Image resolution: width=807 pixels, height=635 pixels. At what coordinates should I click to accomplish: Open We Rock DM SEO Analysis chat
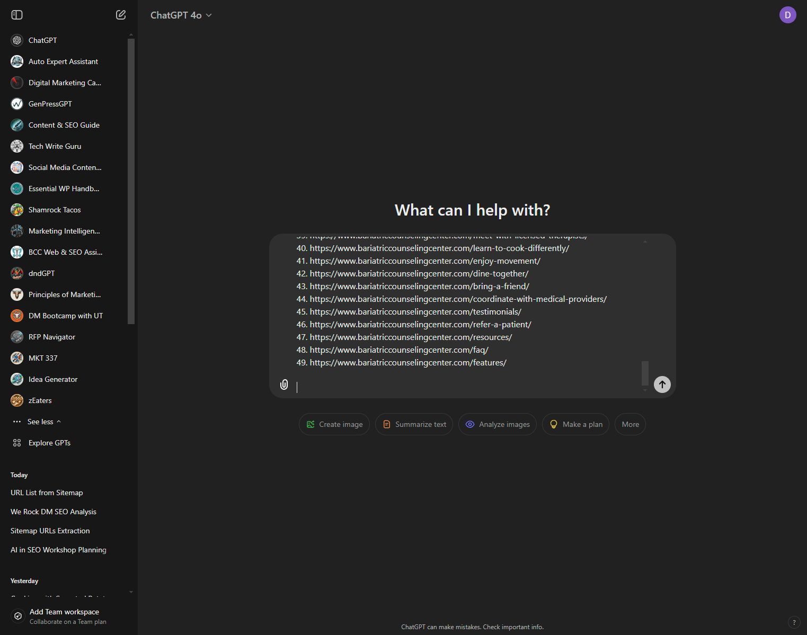click(54, 512)
